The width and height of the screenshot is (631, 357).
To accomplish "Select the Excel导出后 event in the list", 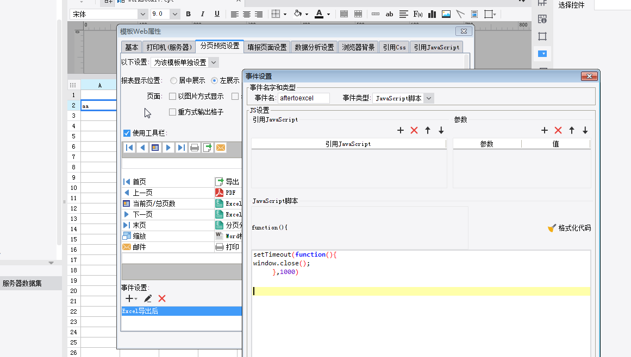I will click(x=182, y=311).
